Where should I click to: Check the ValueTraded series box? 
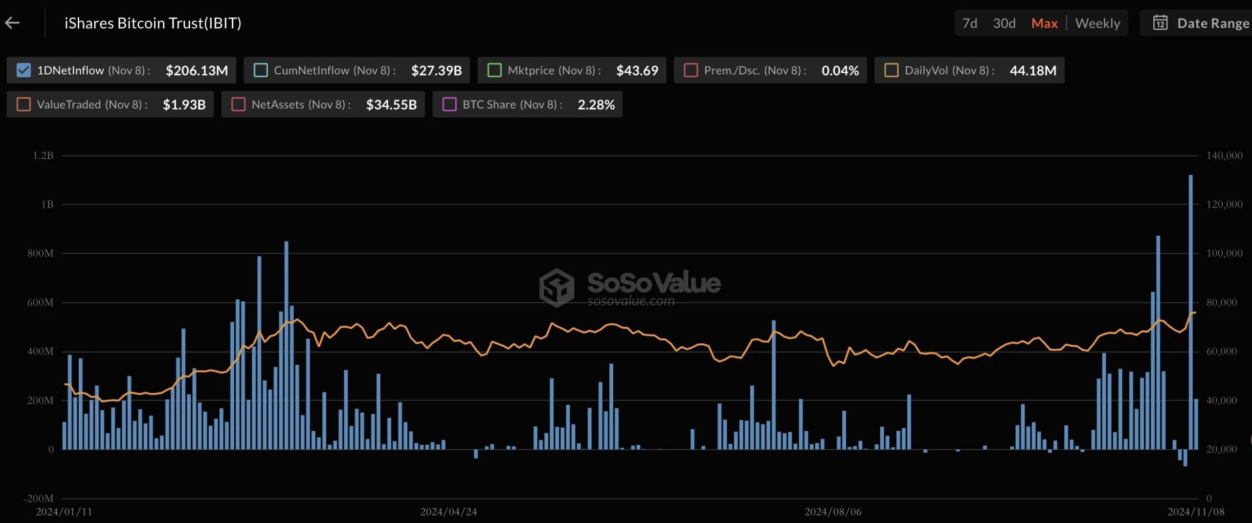point(23,105)
